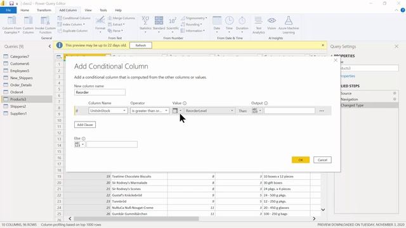The image size is (406, 228).
Task: Click the Output info icon
Action: point(266,103)
